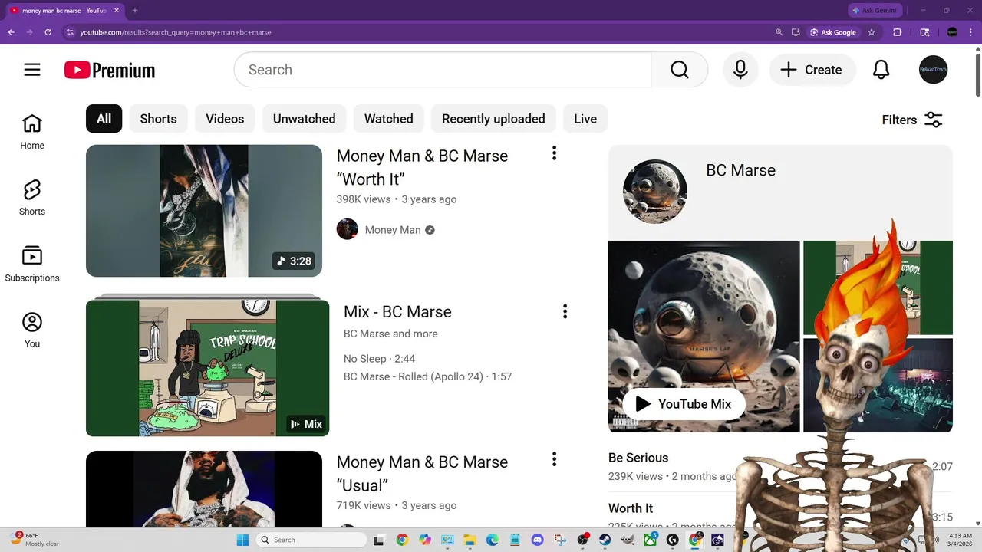Open the "Usual" video thumbnail
982x552 pixels.
click(204, 488)
